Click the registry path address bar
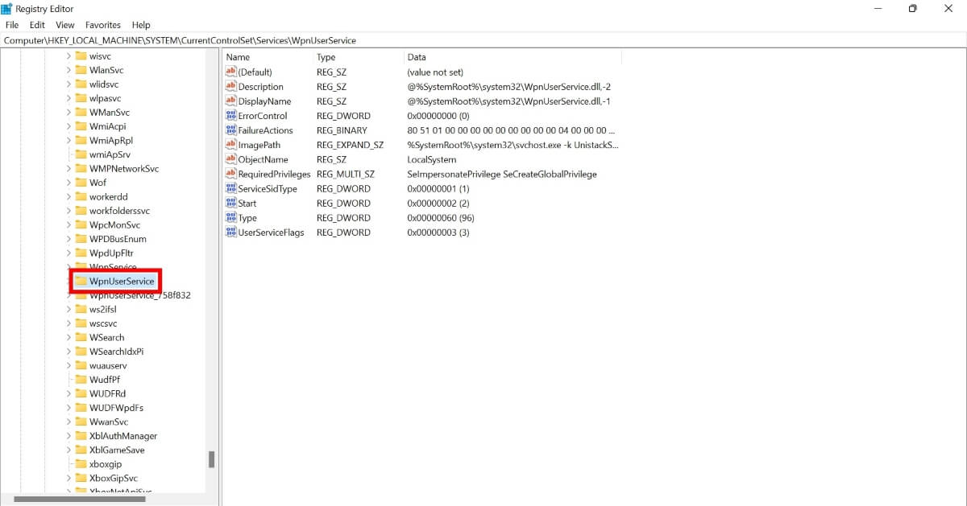This screenshot has width=967, height=506. (242, 39)
